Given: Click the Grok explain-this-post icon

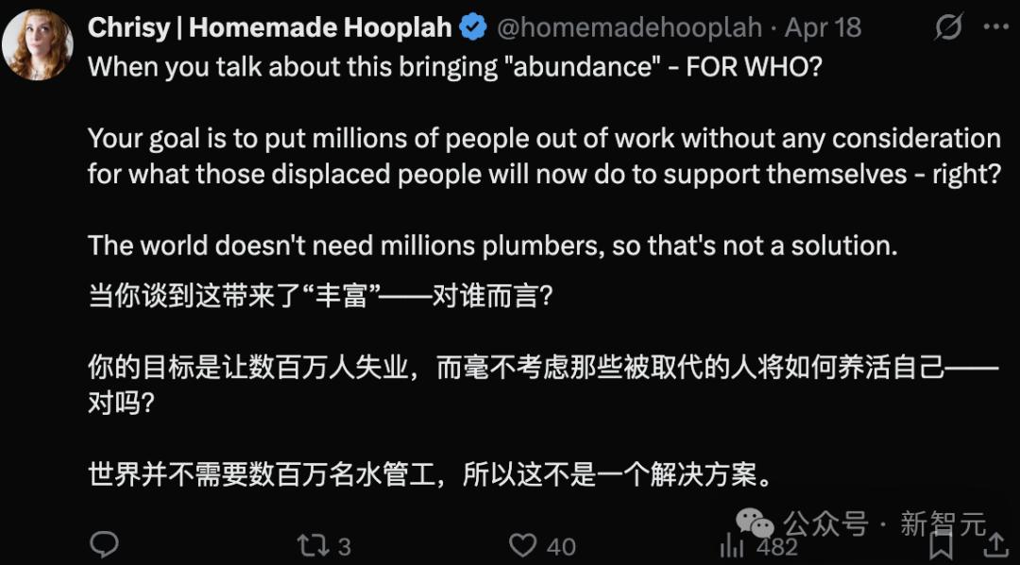Looking at the screenshot, I should pyautogui.click(x=948, y=27).
